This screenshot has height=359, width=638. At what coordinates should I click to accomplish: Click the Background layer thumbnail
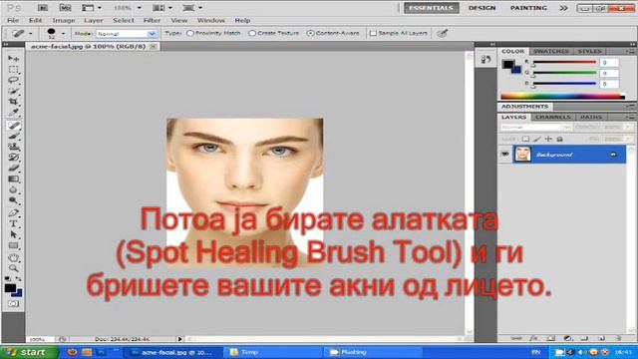(522, 155)
